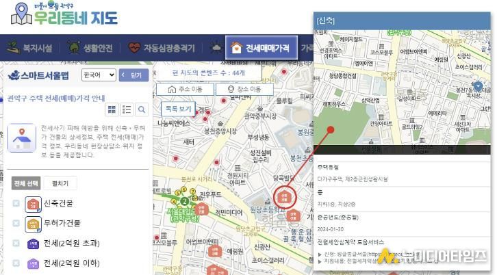The height and width of the screenshot is (275, 497).
Task: Toggle the 신축건물 checkbox
Action: coord(16,203)
